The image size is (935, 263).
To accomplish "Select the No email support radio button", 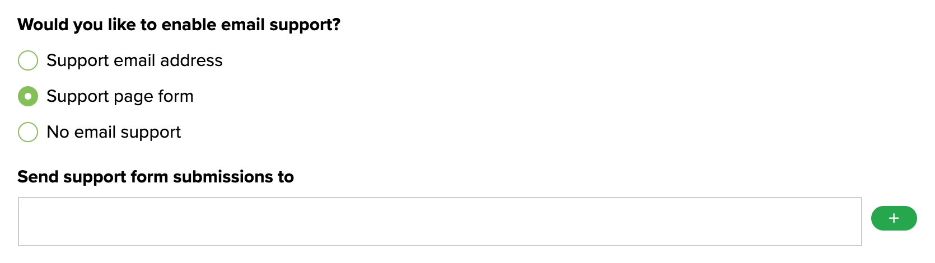I will [28, 132].
